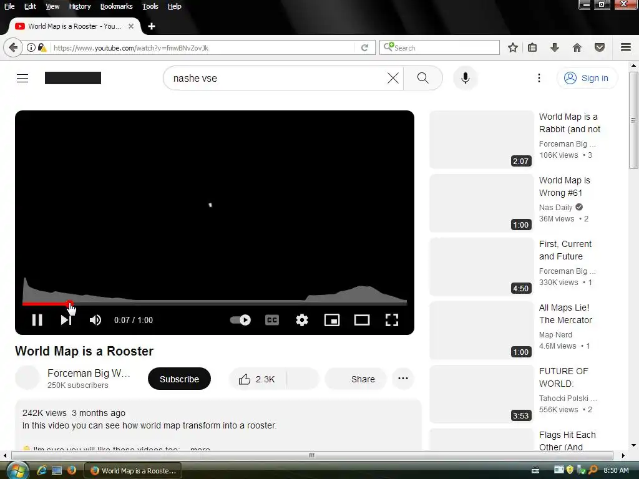Click the horizontal scrollbar thumb

(312, 455)
